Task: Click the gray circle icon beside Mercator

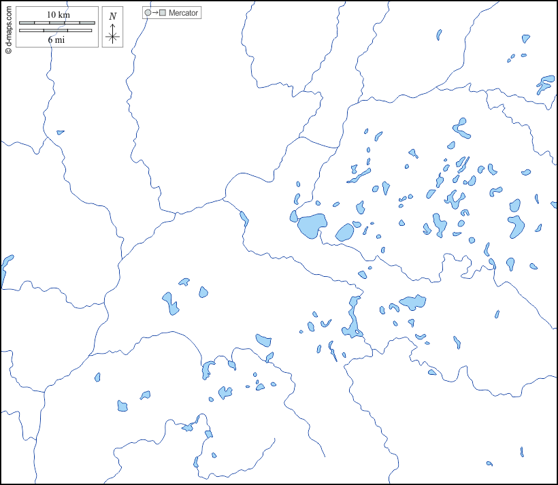Action: coord(148,13)
